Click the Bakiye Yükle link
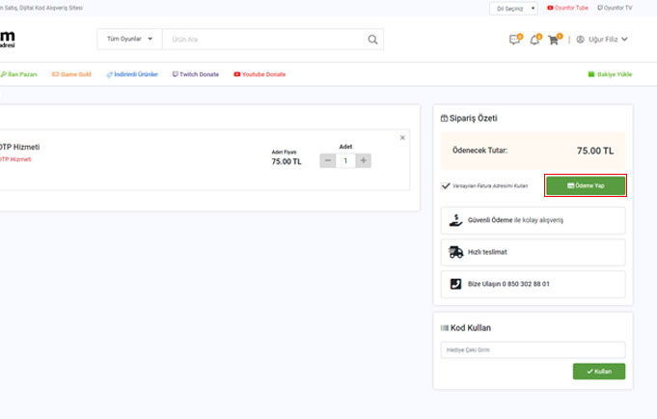657x419 pixels. (610, 73)
